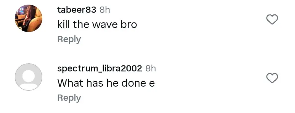The height and width of the screenshot is (113, 295).
Task: Visit the tabeer83 username link
Action: point(77,10)
